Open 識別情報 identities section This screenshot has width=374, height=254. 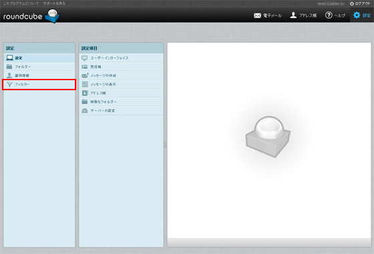(39, 76)
